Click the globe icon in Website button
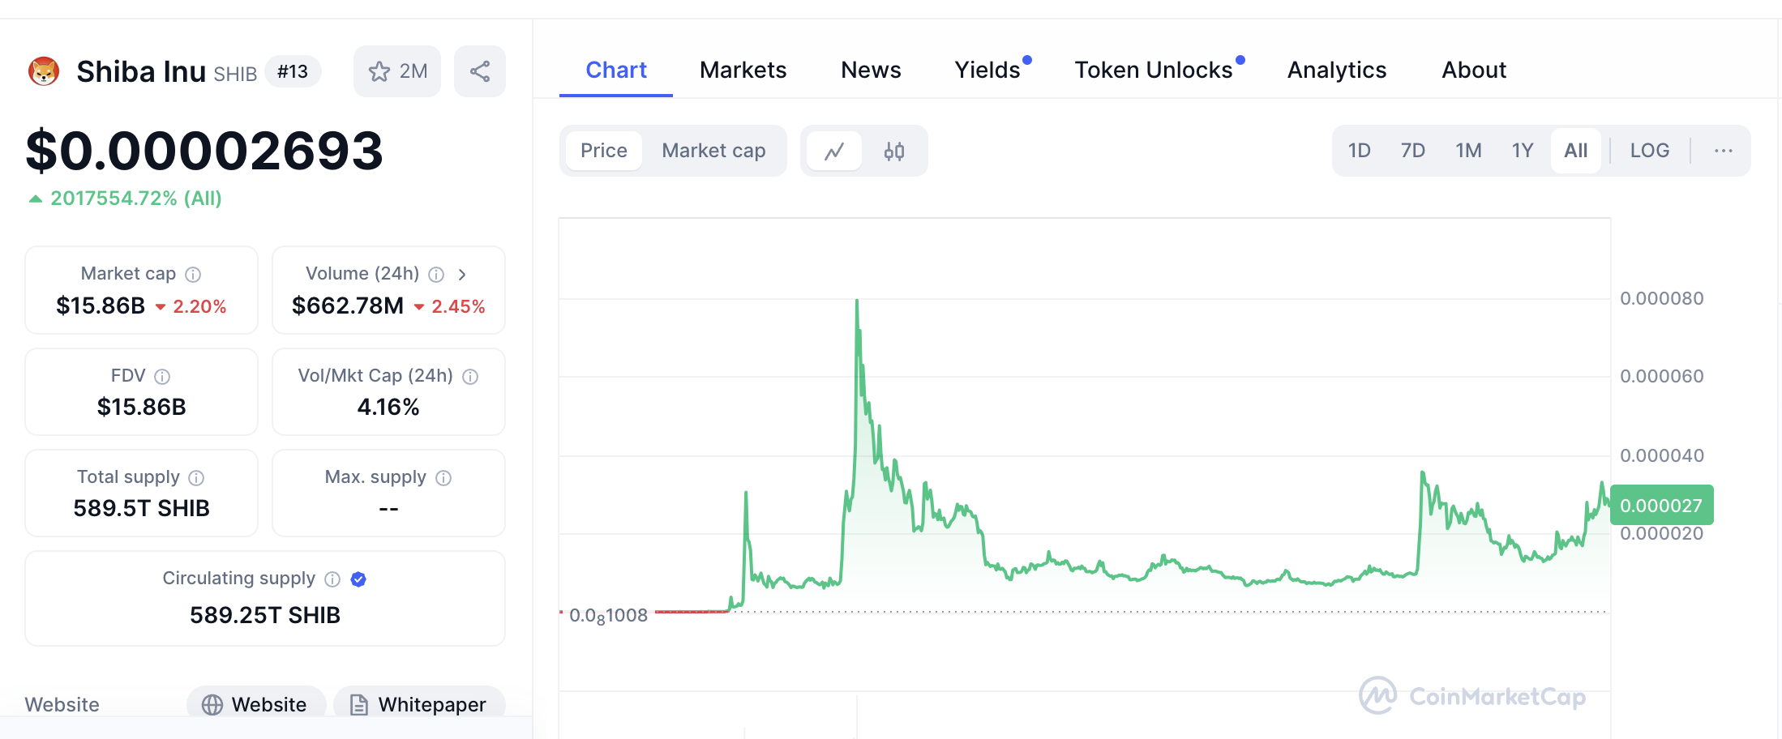The height and width of the screenshot is (739, 1782). (212, 705)
